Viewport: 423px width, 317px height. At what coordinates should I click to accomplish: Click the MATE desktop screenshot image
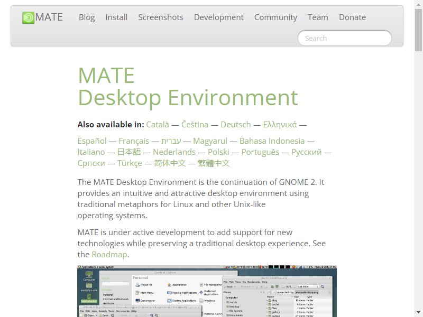pos(207,291)
